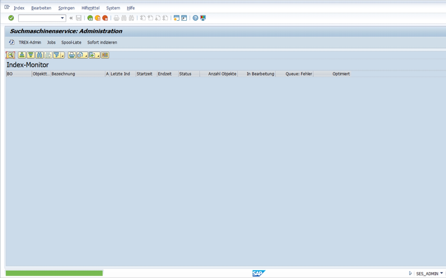446x278 pixels.
Task: Click the Sort Ascending icon
Action: (x=22, y=55)
